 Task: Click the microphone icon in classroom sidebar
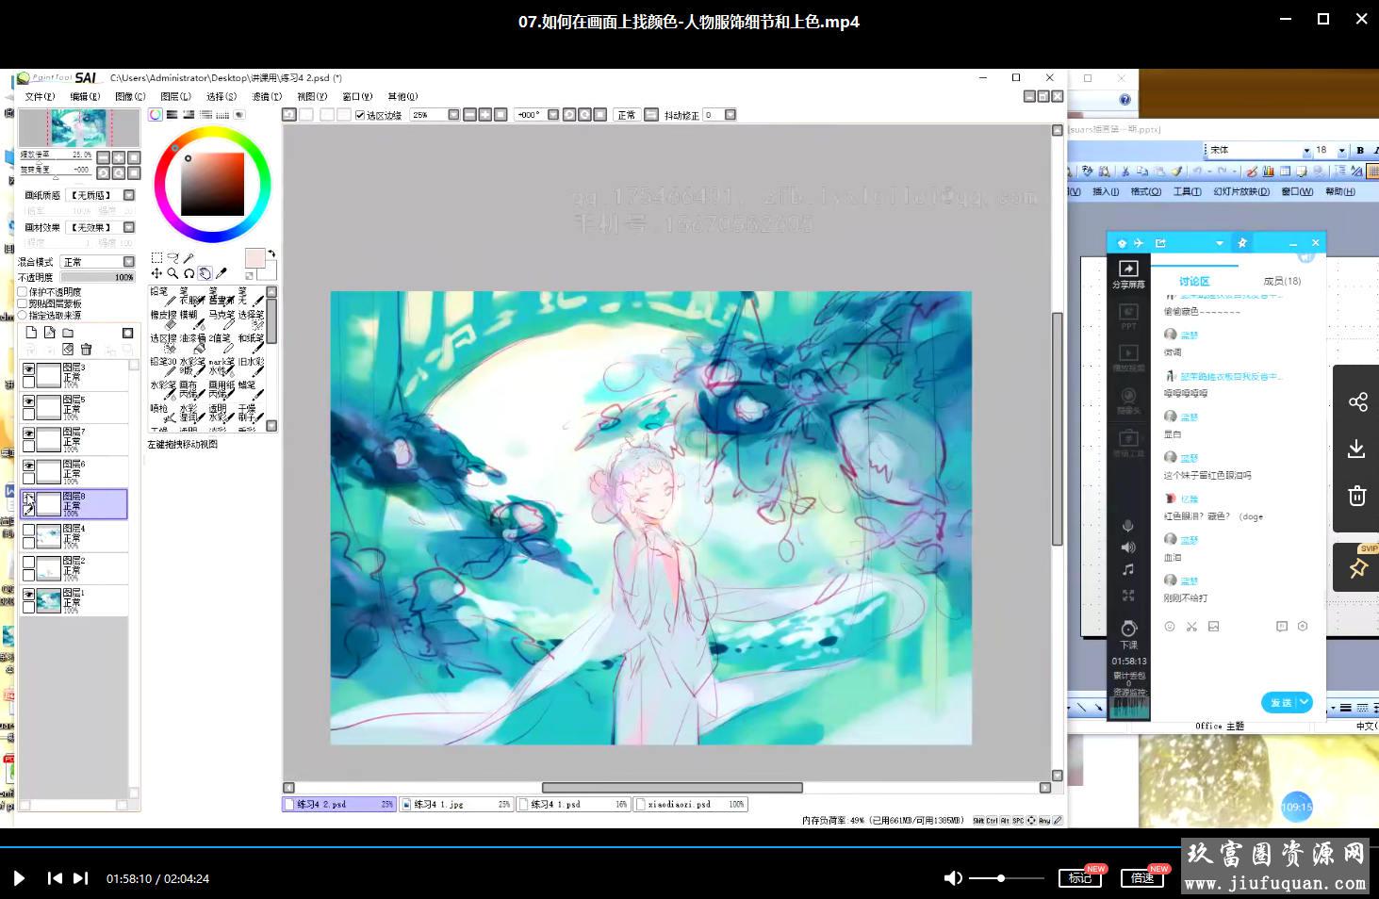click(x=1128, y=526)
